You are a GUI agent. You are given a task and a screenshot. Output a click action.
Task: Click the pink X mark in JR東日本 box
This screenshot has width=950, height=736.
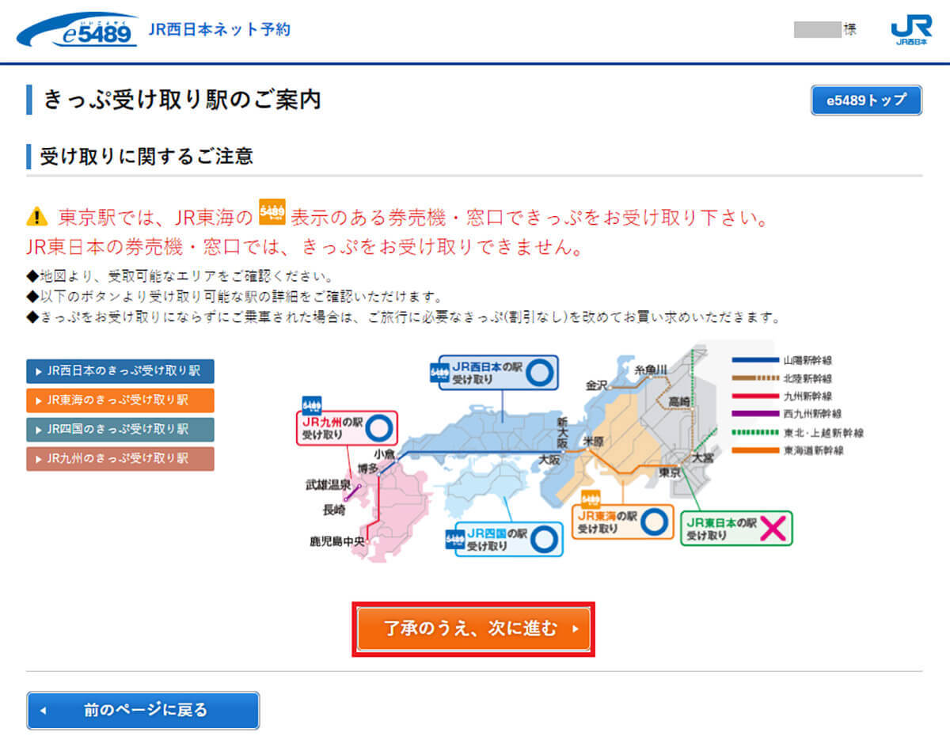coord(773,529)
